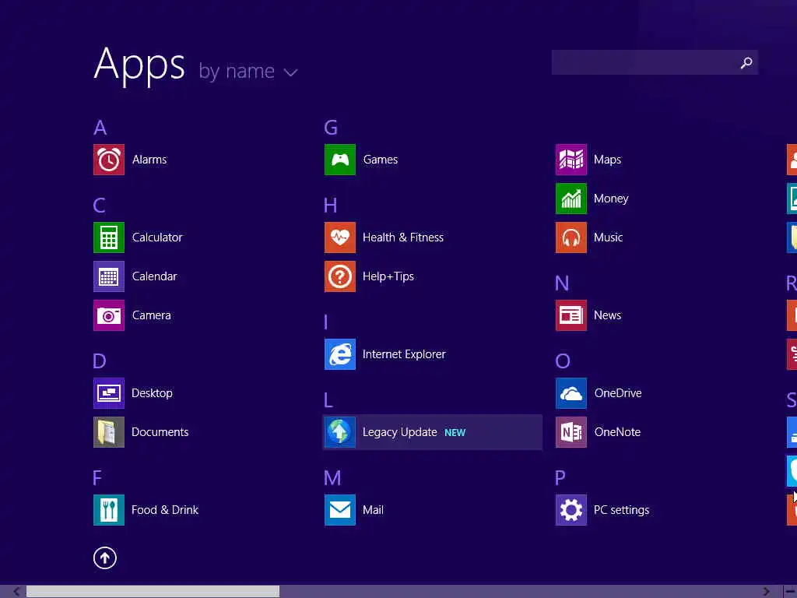Click the 'Mail' label text
Image resolution: width=797 pixels, height=598 pixels.
tap(373, 510)
